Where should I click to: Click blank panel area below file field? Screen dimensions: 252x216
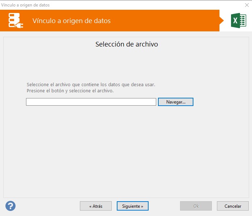127,151
